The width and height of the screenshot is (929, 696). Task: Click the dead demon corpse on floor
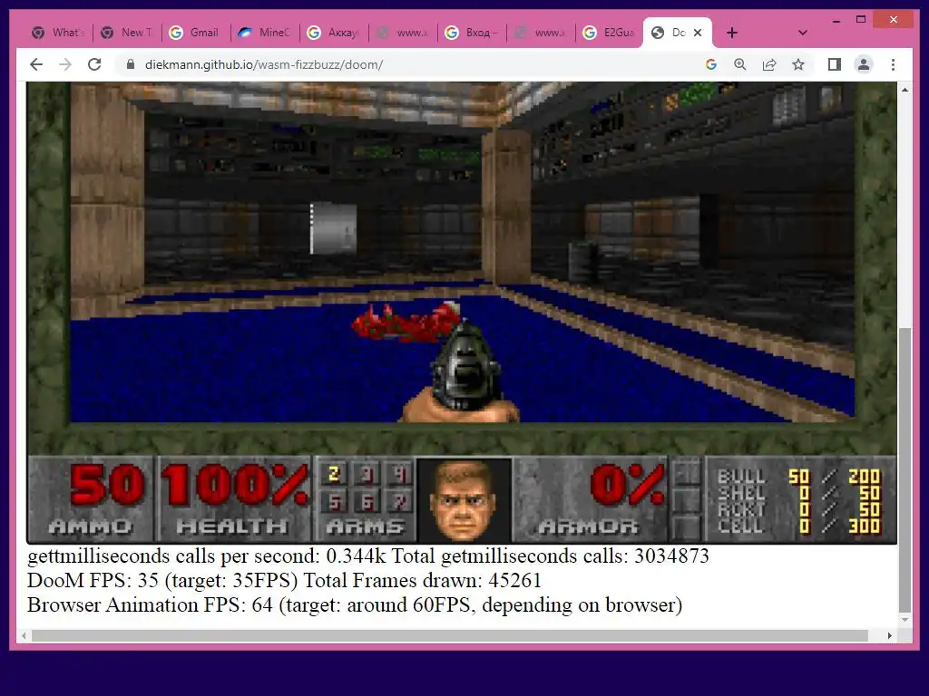coord(407,322)
